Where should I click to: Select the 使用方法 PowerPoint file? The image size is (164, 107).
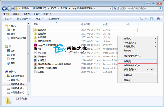(x=52, y=64)
